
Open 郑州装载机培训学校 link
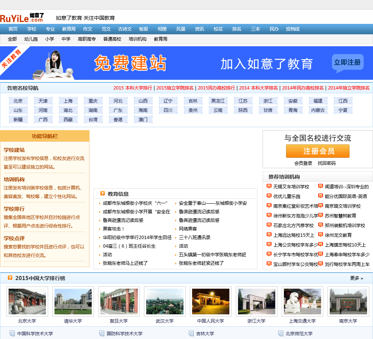[x=345, y=225]
